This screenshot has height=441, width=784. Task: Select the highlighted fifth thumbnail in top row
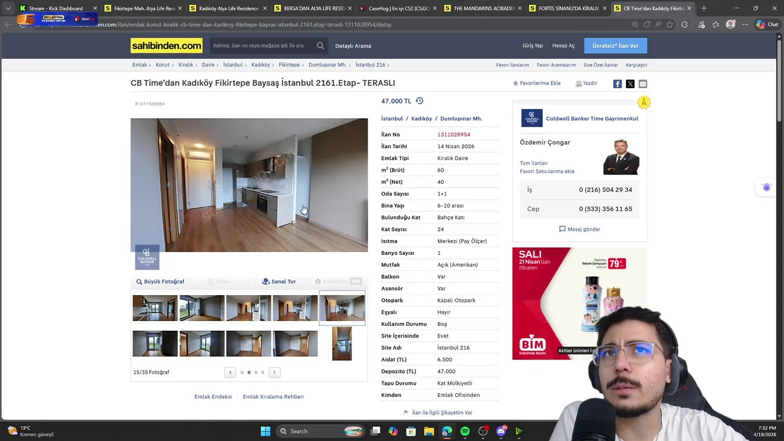click(x=342, y=308)
